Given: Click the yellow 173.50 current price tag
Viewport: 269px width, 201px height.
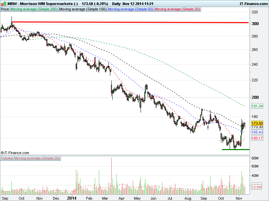Looking at the screenshot, I should pos(257,123).
